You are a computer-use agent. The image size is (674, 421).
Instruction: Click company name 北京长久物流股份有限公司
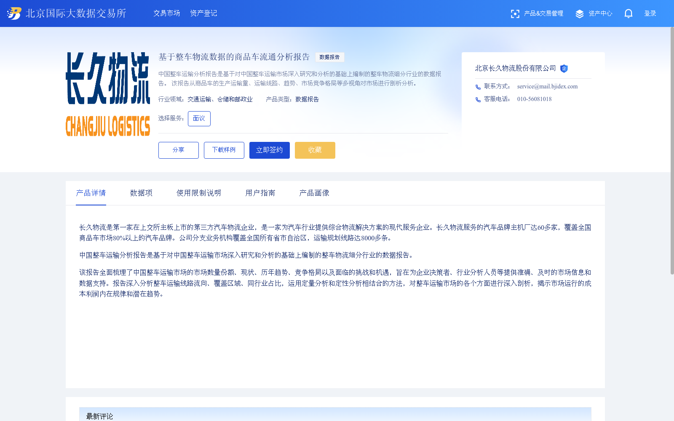(516, 68)
